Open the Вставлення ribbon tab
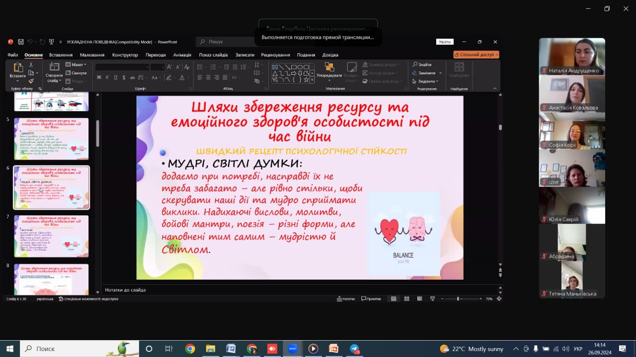Viewport: 636px width, 357px height. pyautogui.click(x=61, y=55)
